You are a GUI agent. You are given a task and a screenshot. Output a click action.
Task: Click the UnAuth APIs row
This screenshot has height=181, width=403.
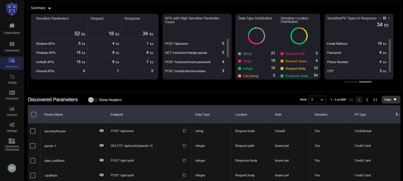pyautogui.click(x=94, y=62)
